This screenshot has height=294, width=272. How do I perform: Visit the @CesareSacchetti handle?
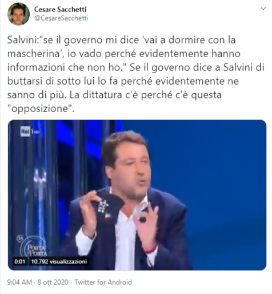61,18
